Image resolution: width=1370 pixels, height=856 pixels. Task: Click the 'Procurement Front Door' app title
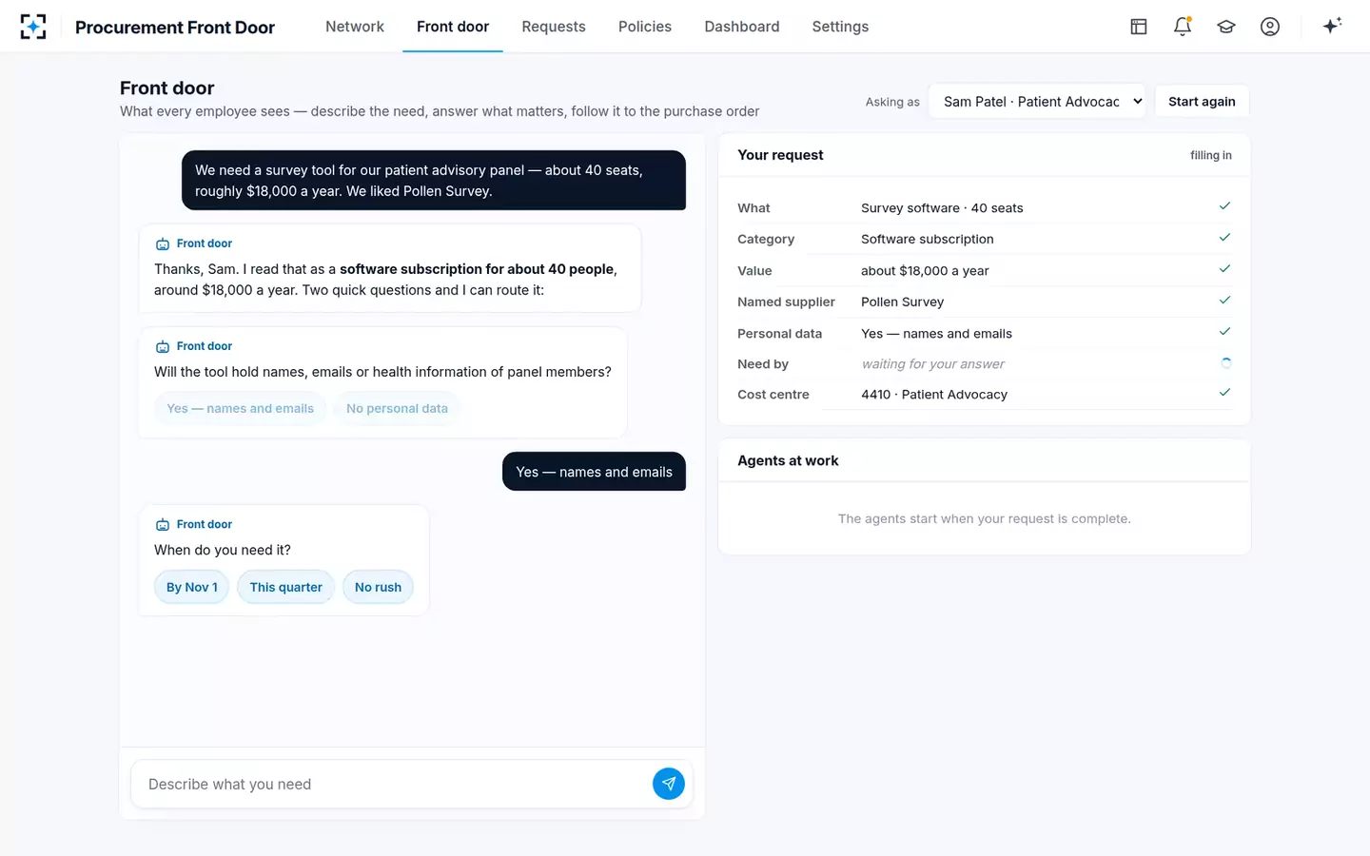pos(175,28)
